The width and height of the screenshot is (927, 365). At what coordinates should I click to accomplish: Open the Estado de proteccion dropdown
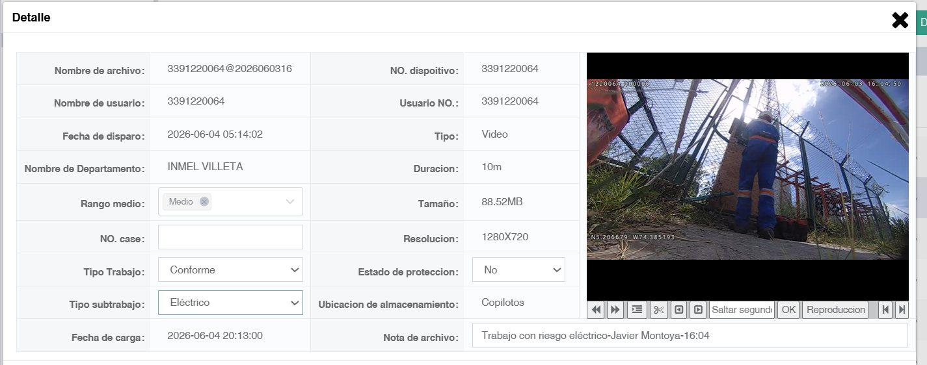click(x=518, y=270)
